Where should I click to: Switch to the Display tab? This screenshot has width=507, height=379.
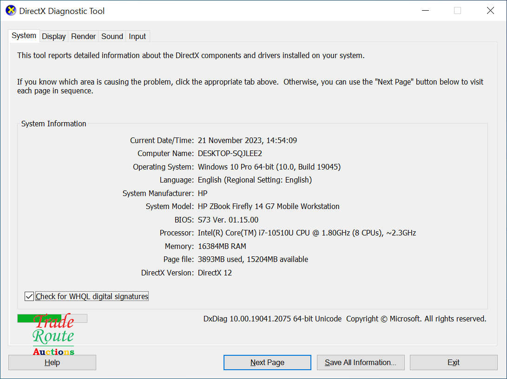53,36
